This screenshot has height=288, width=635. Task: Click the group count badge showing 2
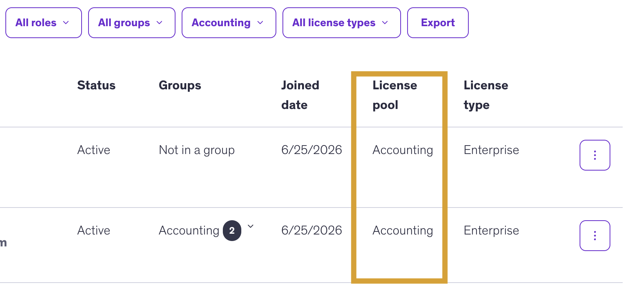(x=232, y=231)
